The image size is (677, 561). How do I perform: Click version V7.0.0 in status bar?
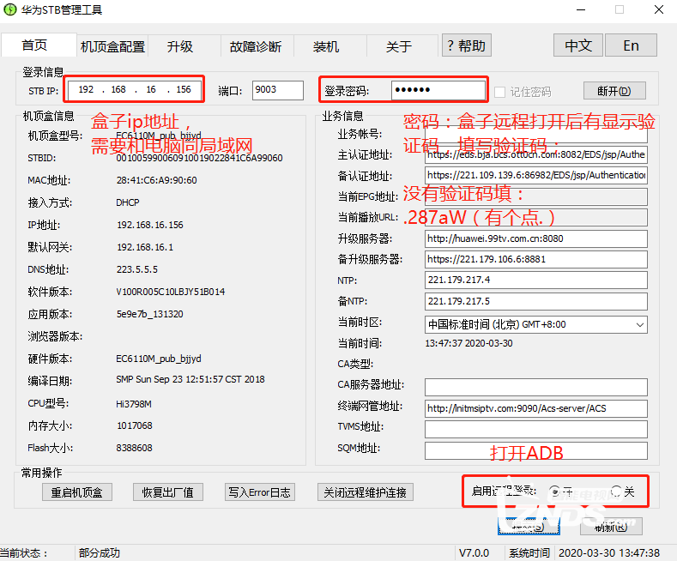pyautogui.click(x=475, y=552)
